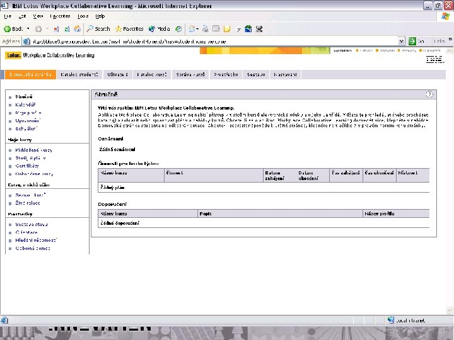Click the Mail icon in toolbar
Viewport: 454px width, 340px height.
(193, 29)
